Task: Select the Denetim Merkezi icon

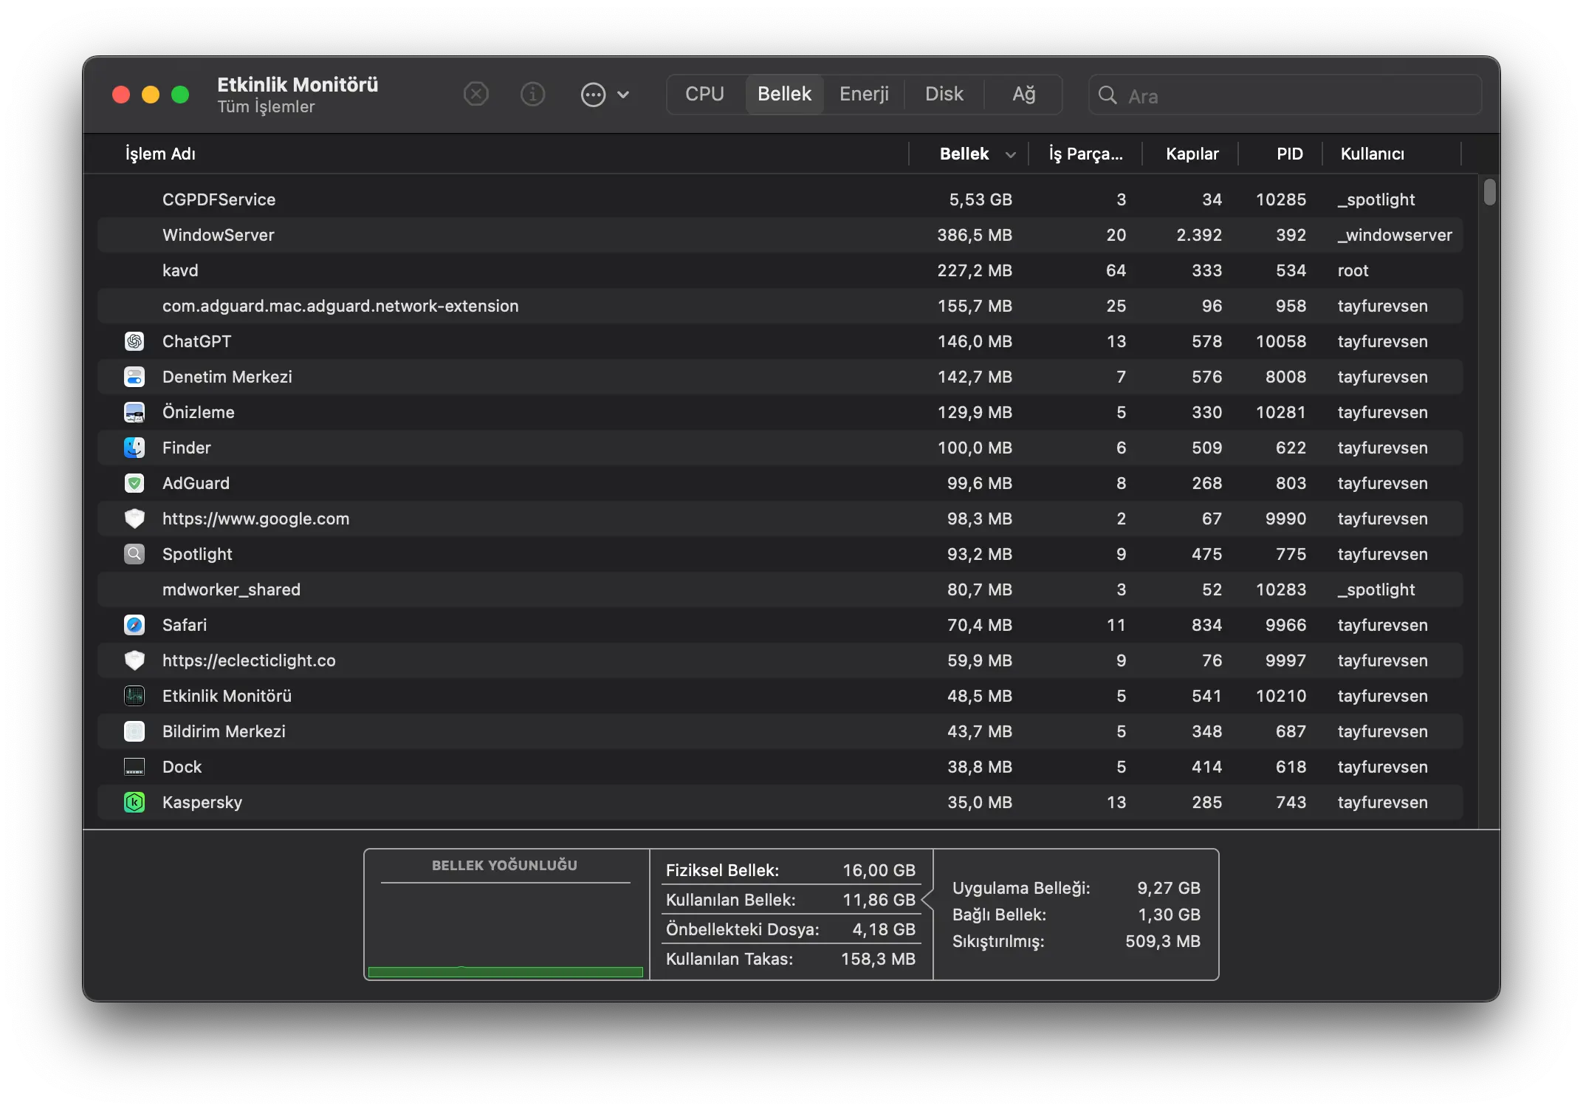Action: tap(134, 377)
